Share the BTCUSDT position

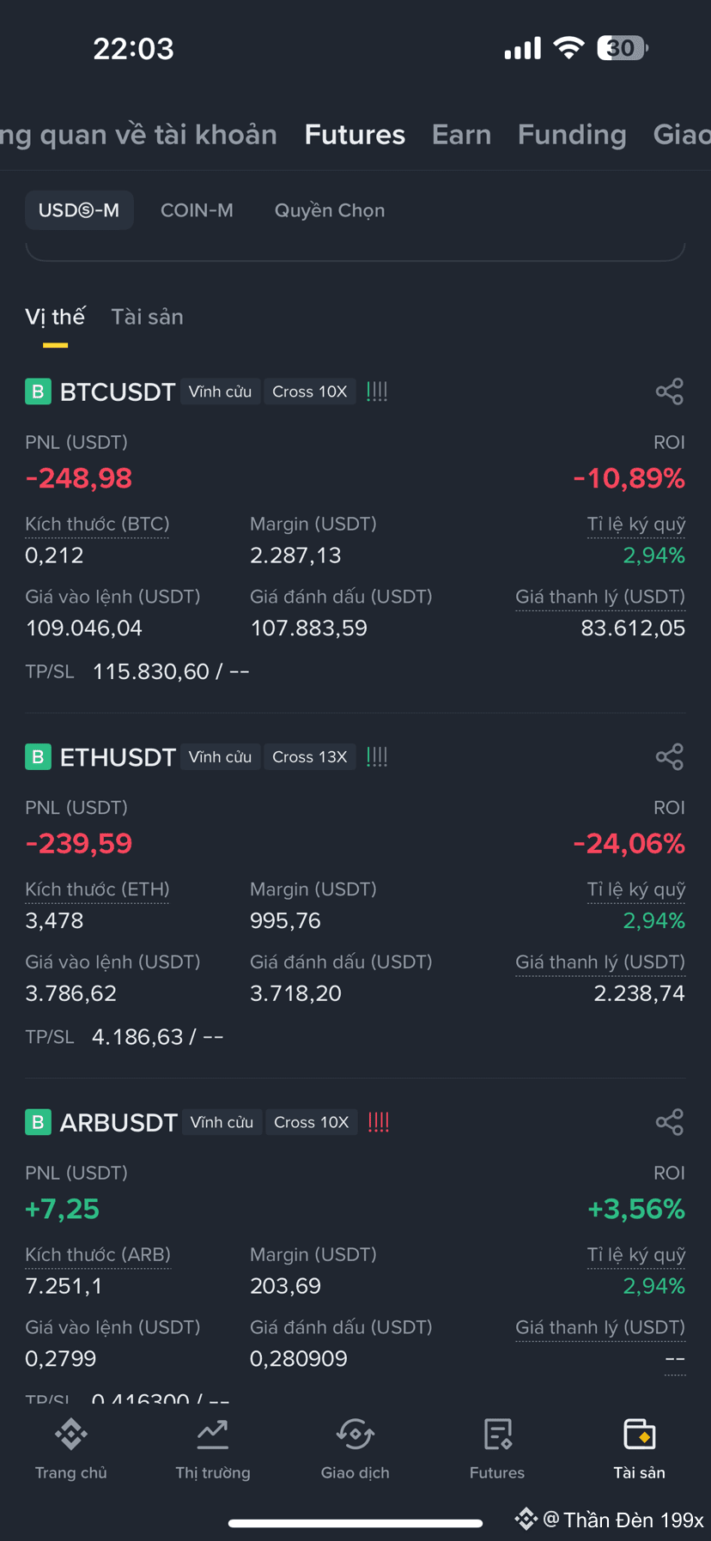(669, 391)
